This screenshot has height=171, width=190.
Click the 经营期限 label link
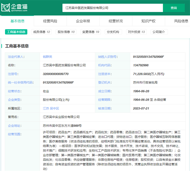point(104,99)
